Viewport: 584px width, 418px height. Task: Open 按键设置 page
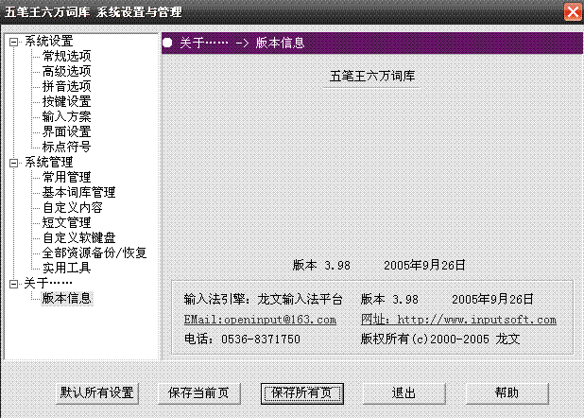(x=66, y=101)
